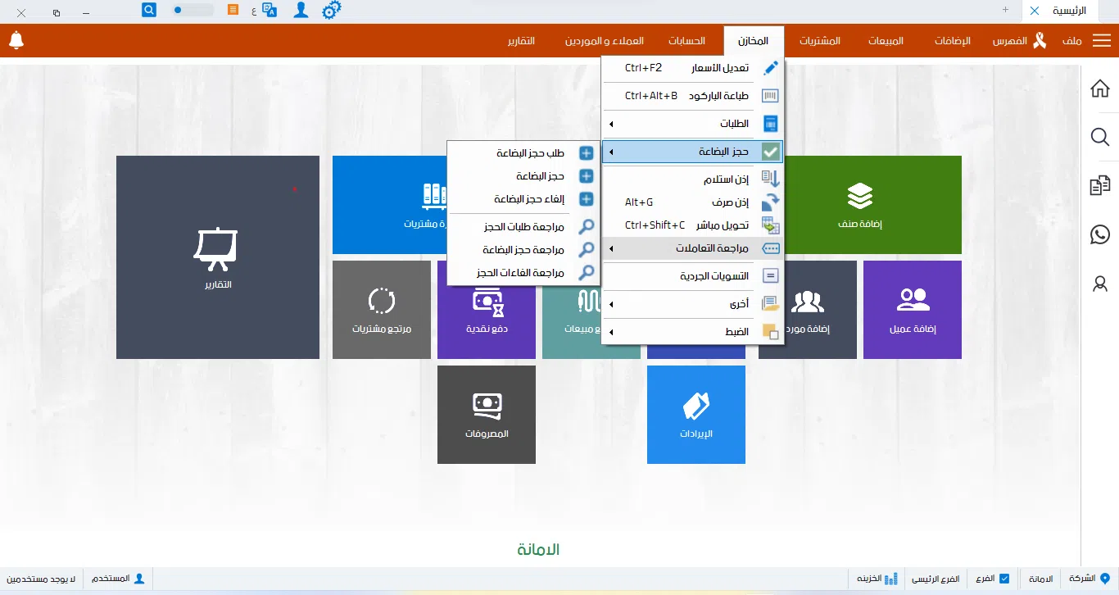The image size is (1119, 595).
Task: Open the settings gears icon in title bar
Action: point(331,11)
